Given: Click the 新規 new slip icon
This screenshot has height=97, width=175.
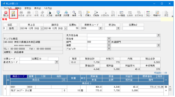Looking at the screenshot, I should point(36,14).
